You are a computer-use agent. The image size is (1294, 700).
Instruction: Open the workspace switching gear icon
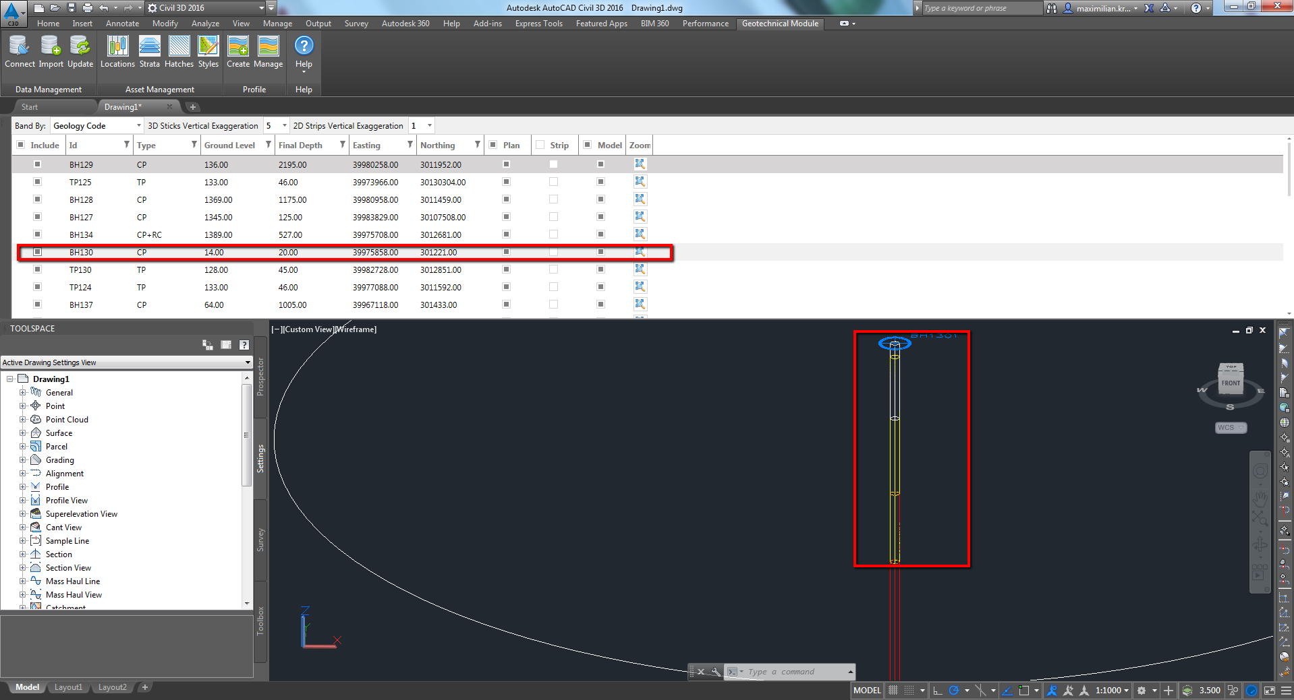(1142, 690)
